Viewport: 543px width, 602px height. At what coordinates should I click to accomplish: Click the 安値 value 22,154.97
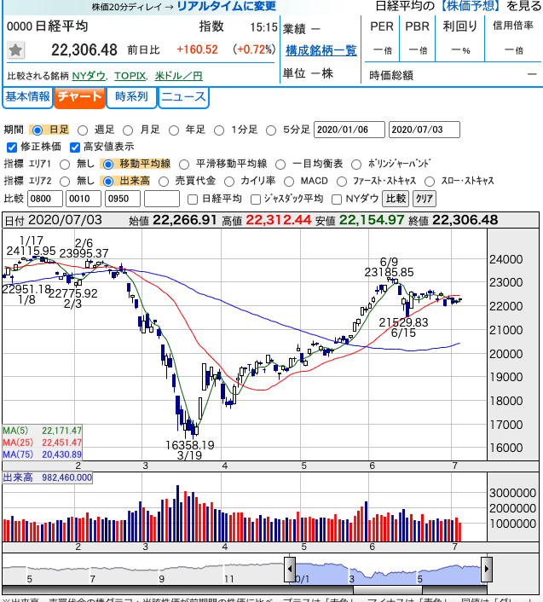[372, 220]
